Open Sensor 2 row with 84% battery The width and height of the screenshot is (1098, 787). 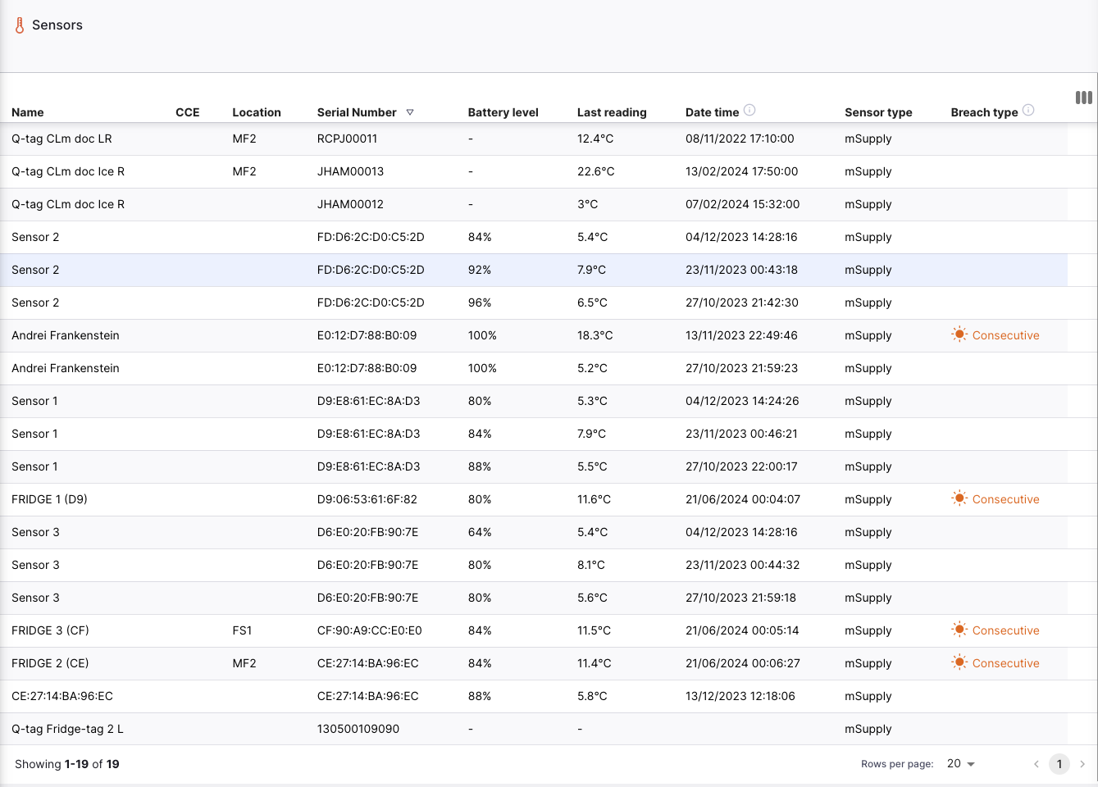click(534, 237)
